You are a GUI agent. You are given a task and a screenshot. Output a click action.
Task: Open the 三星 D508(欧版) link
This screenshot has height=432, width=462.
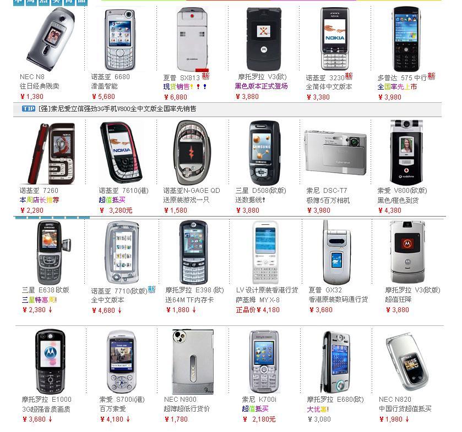click(x=261, y=191)
